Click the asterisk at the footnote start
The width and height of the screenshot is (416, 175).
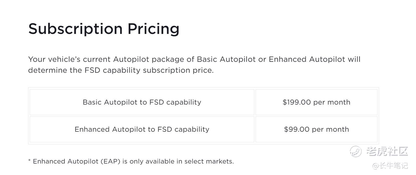30,161
